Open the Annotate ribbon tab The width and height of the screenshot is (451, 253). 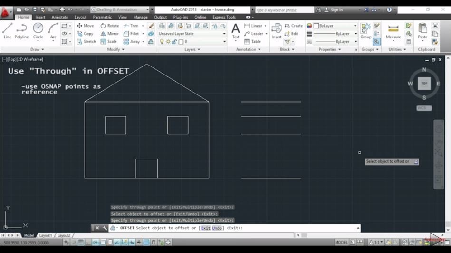click(60, 17)
